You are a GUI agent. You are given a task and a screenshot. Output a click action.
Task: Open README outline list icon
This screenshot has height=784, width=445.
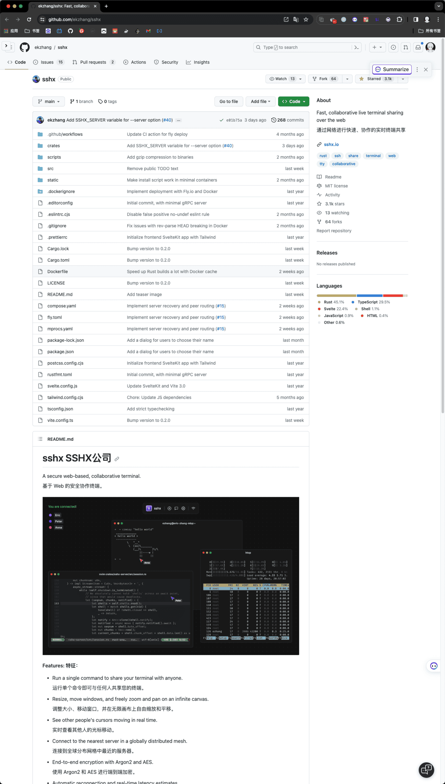click(40, 439)
